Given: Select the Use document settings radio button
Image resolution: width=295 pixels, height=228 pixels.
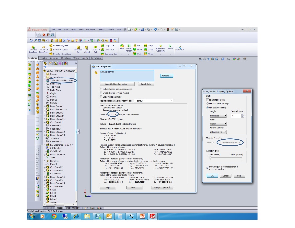Looking at the screenshot, I should click(x=208, y=104).
